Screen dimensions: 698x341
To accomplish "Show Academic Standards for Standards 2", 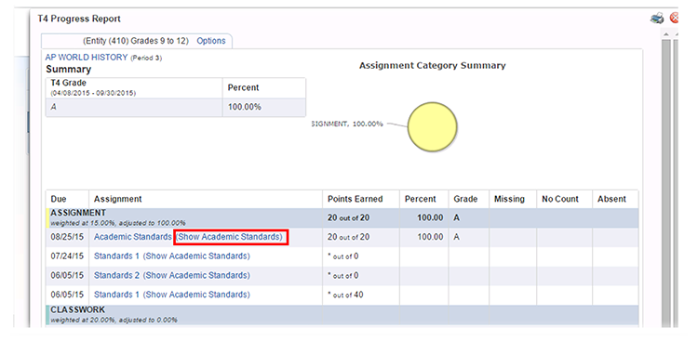I will pos(196,276).
